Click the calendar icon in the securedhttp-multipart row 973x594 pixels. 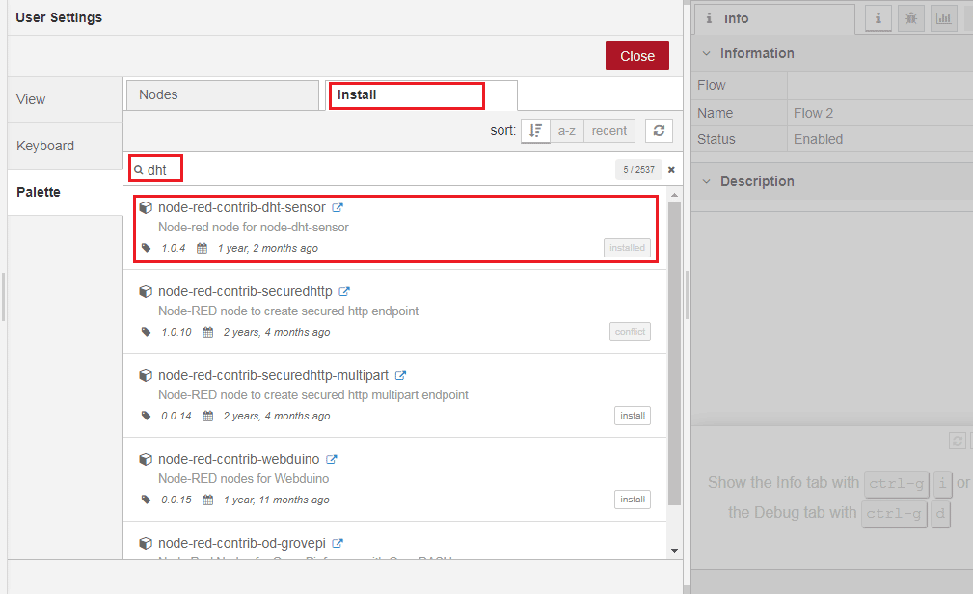[x=208, y=416]
